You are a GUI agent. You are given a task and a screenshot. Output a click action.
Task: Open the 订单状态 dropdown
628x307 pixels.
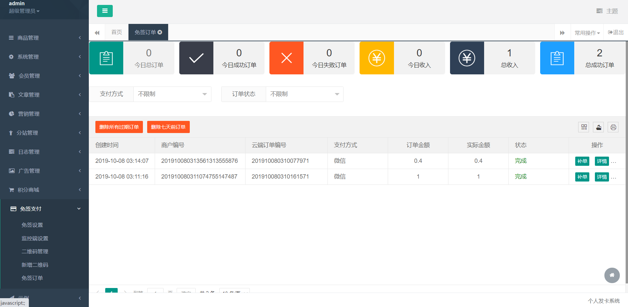(x=304, y=94)
